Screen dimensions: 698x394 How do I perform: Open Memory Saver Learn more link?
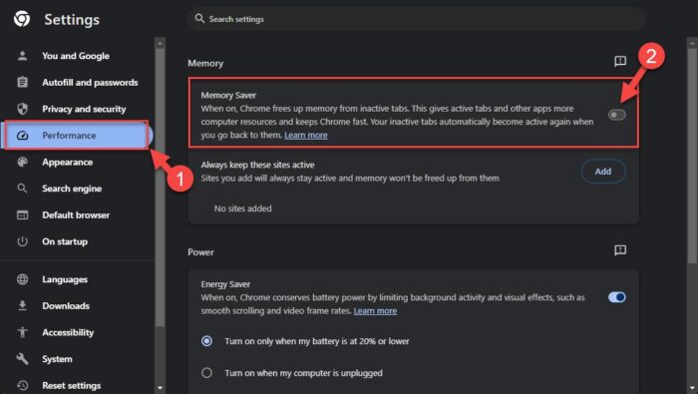(x=306, y=135)
